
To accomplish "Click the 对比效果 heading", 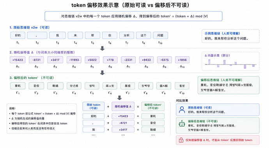I will [x=182, y=101].
